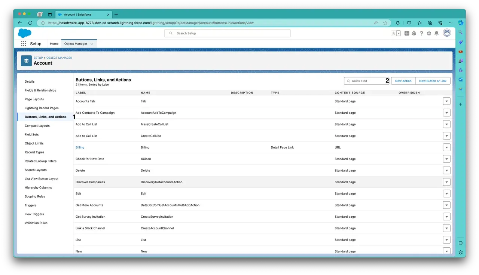Open Global Actions with the plus icon
Image resolution: width=479 pixels, height=275 pixels.
point(407,33)
